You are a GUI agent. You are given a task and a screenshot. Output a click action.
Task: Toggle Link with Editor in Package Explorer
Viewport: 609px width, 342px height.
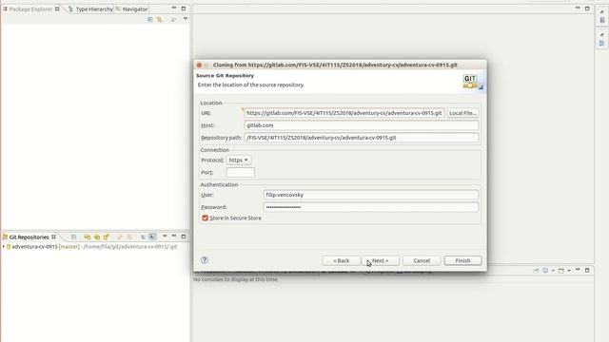[x=160, y=19]
